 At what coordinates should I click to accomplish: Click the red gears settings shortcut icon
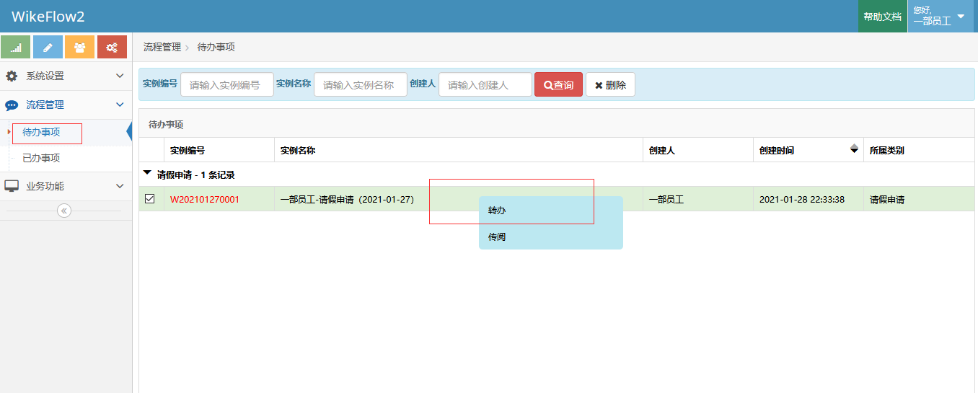112,47
